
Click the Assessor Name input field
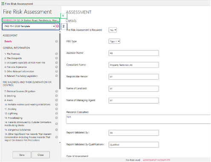point(134,53)
